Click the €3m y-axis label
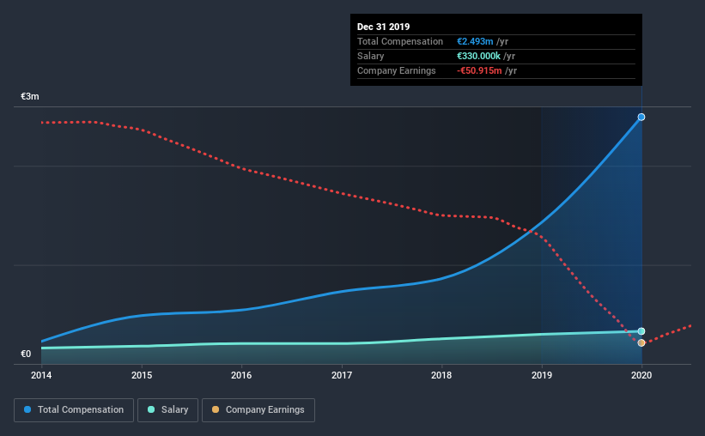 [30, 97]
